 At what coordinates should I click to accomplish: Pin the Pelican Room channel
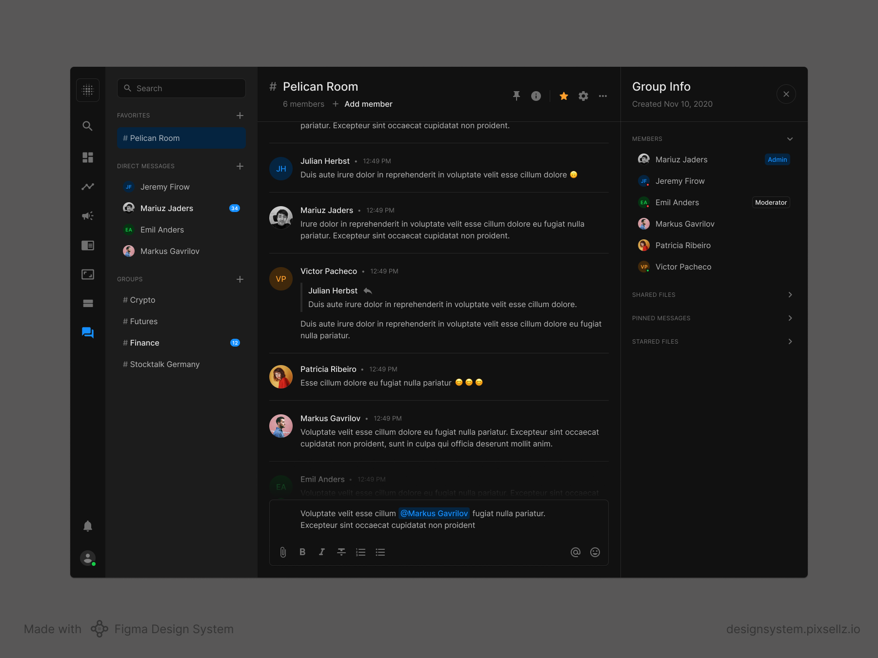tap(517, 96)
